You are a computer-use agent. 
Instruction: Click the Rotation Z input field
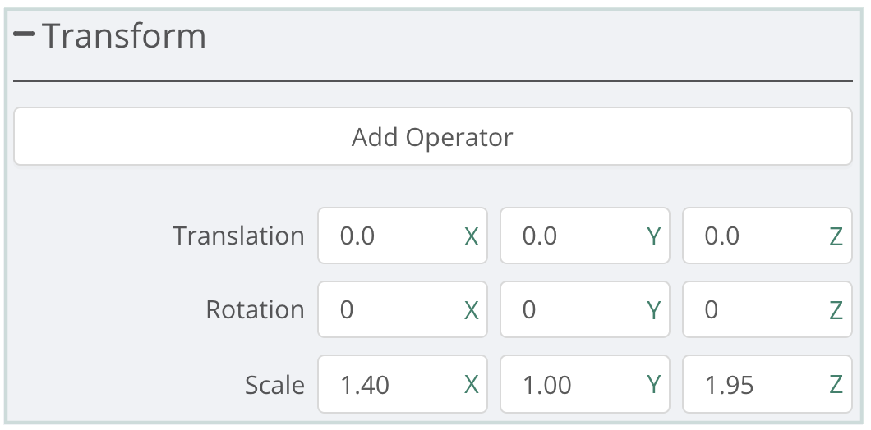click(x=755, y=310)
